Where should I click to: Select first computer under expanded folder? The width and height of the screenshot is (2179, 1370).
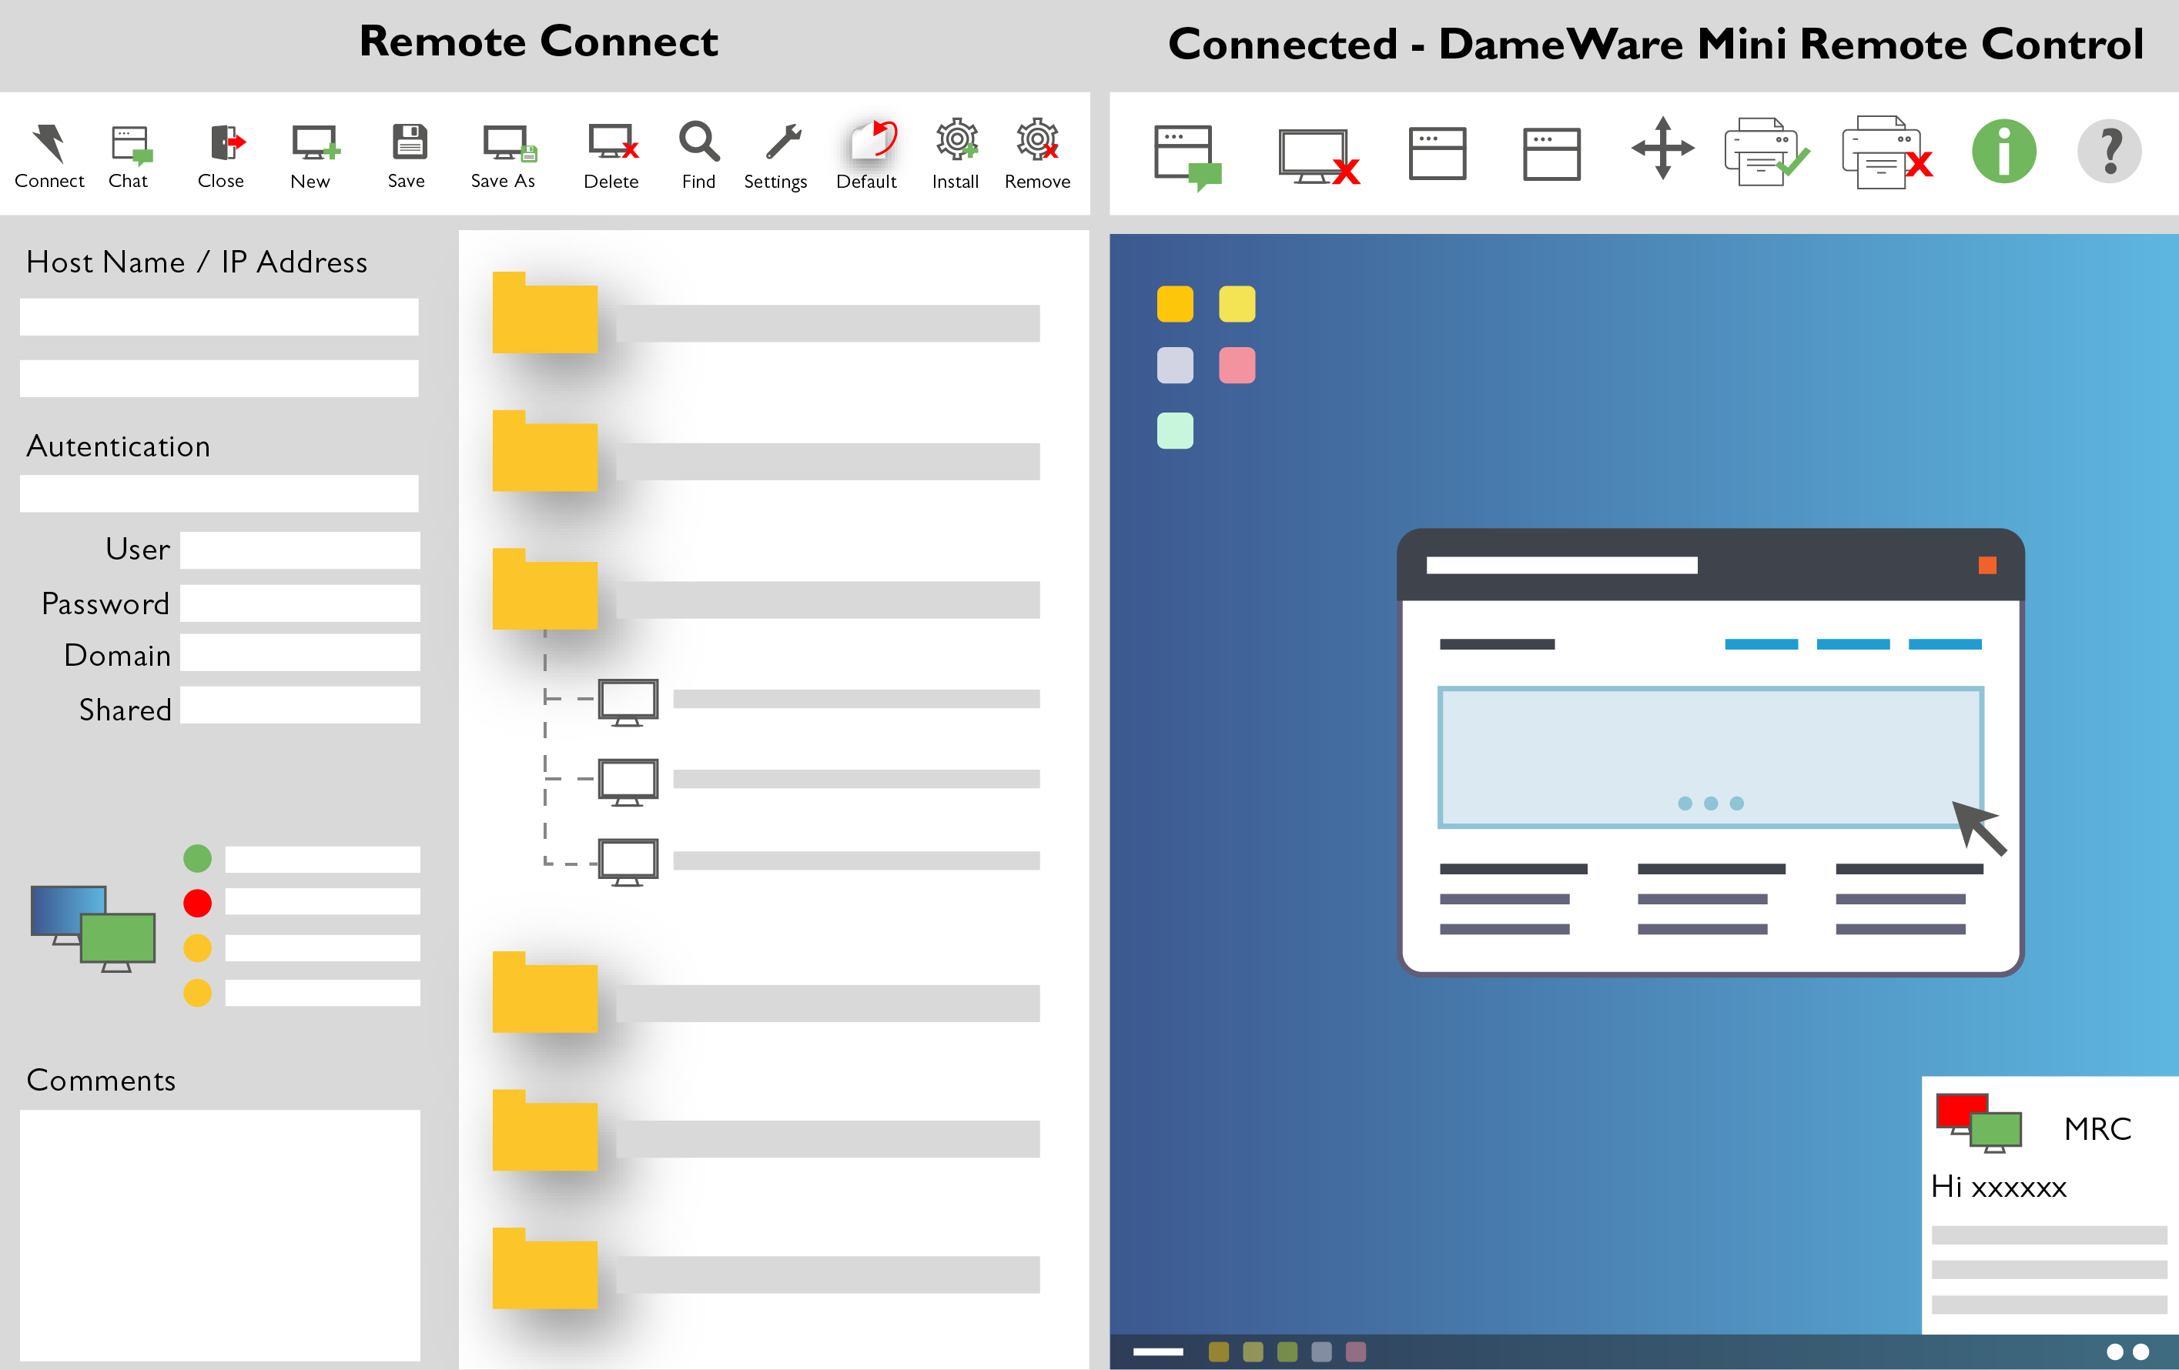(x=628, y=703)
